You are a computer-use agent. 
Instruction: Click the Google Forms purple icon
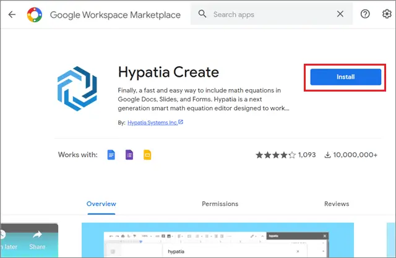(x=129, y=155)
